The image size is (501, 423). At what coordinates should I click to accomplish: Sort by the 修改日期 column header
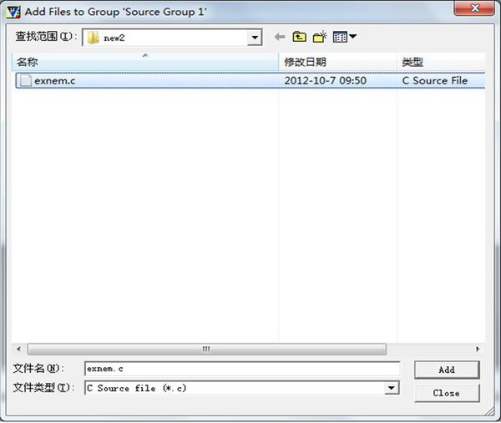(337, 62)
